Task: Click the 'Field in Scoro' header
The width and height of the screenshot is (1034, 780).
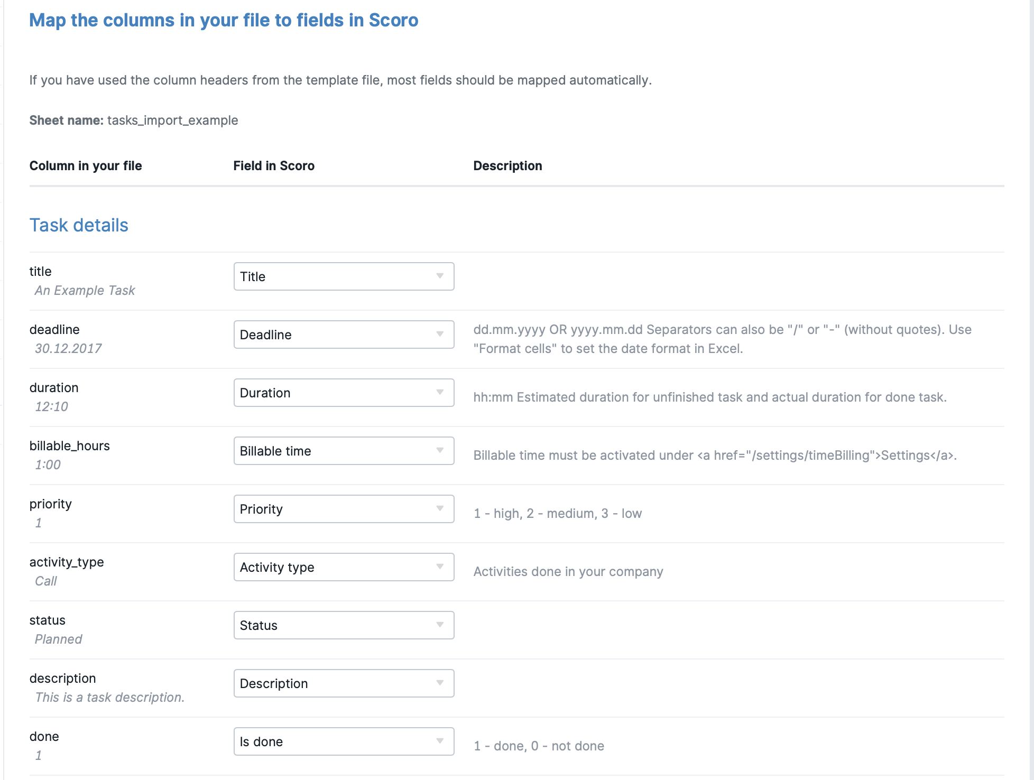Action: coord(274,166)
